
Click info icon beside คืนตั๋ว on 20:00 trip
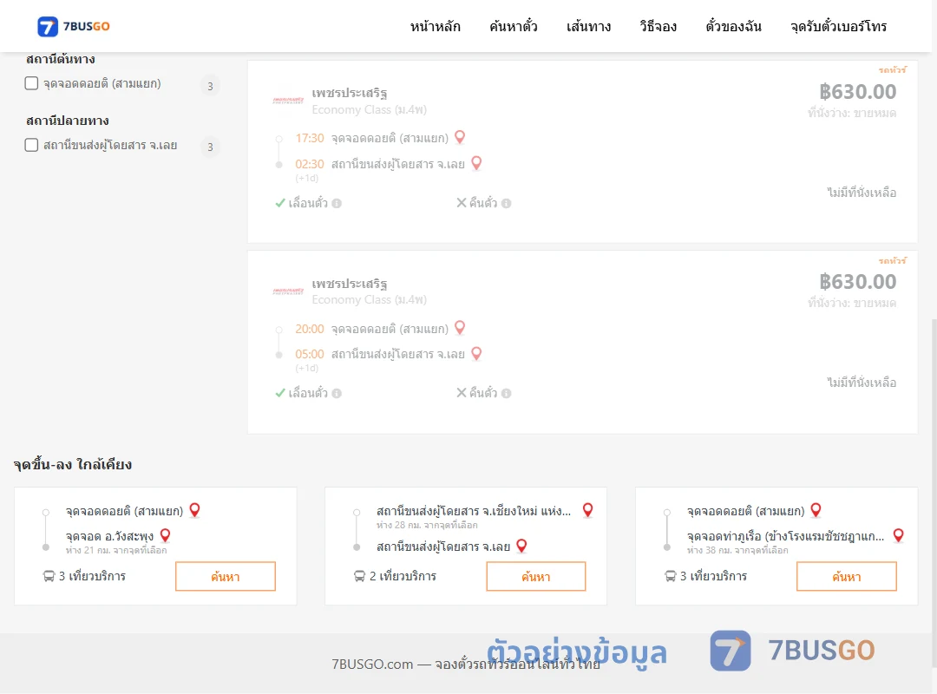tap(506, 393)
